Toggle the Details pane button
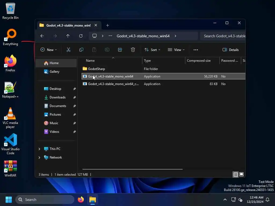 click(230, 50)
